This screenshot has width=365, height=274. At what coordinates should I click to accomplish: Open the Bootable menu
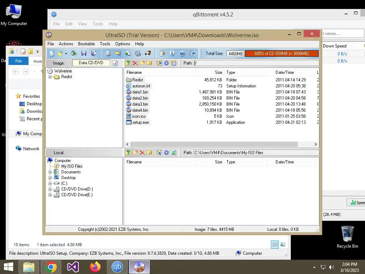[86, 44]
